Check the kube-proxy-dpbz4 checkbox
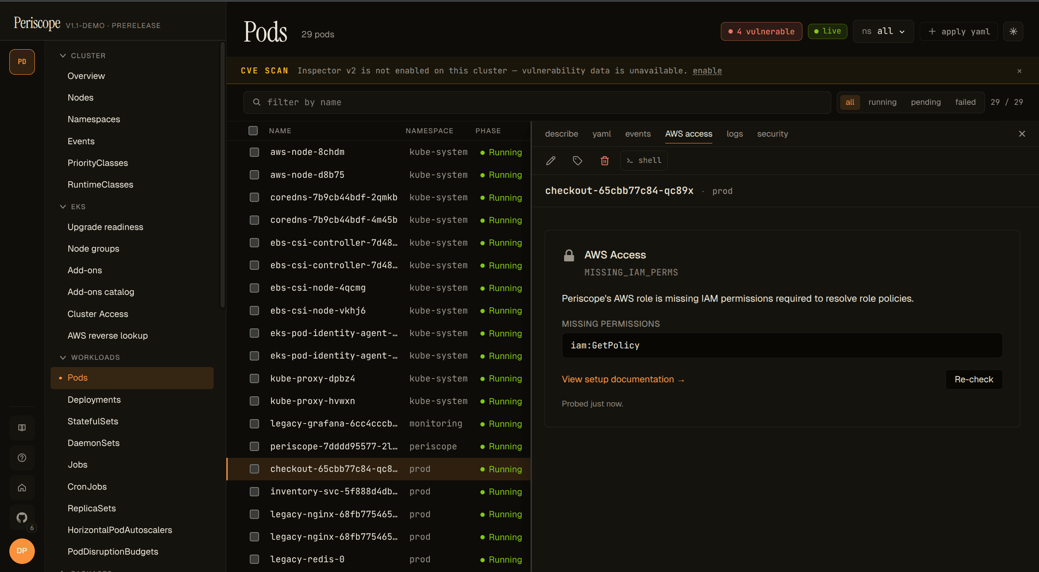 pyautogui.click(x=254, y=379)
